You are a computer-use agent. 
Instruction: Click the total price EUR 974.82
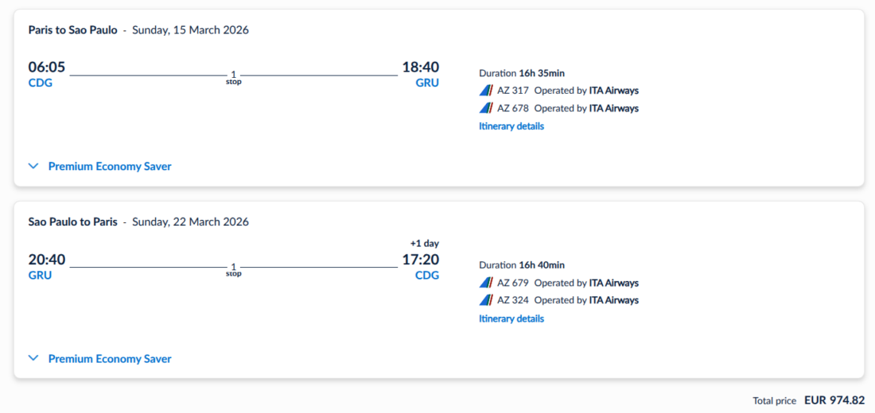click(834, 400)
